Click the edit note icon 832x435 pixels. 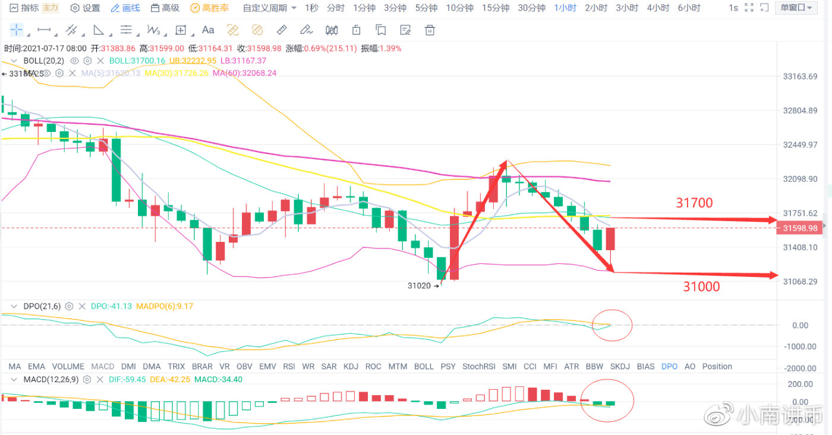405,30
